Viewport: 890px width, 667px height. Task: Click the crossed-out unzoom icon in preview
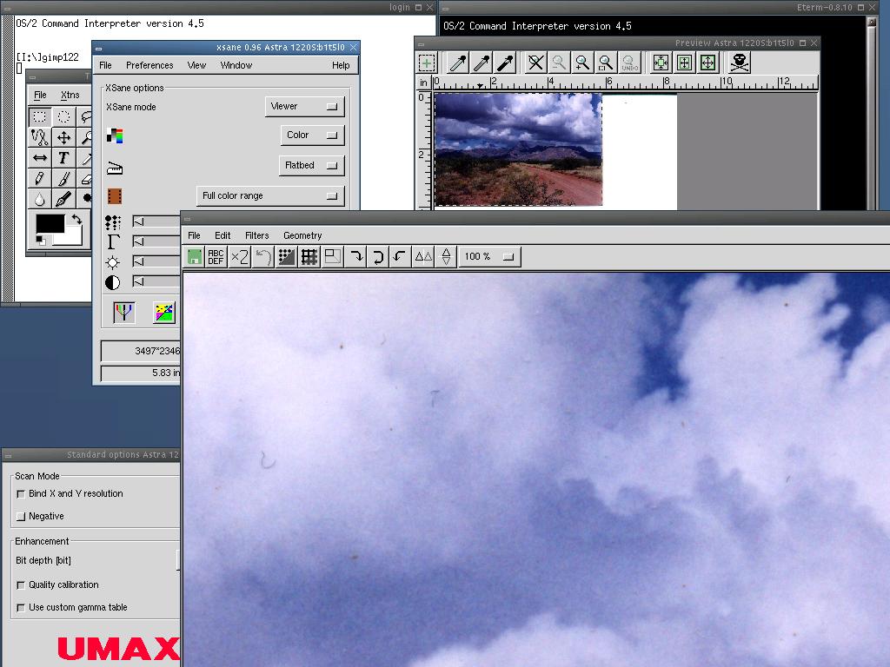click(x=535, y=63)
